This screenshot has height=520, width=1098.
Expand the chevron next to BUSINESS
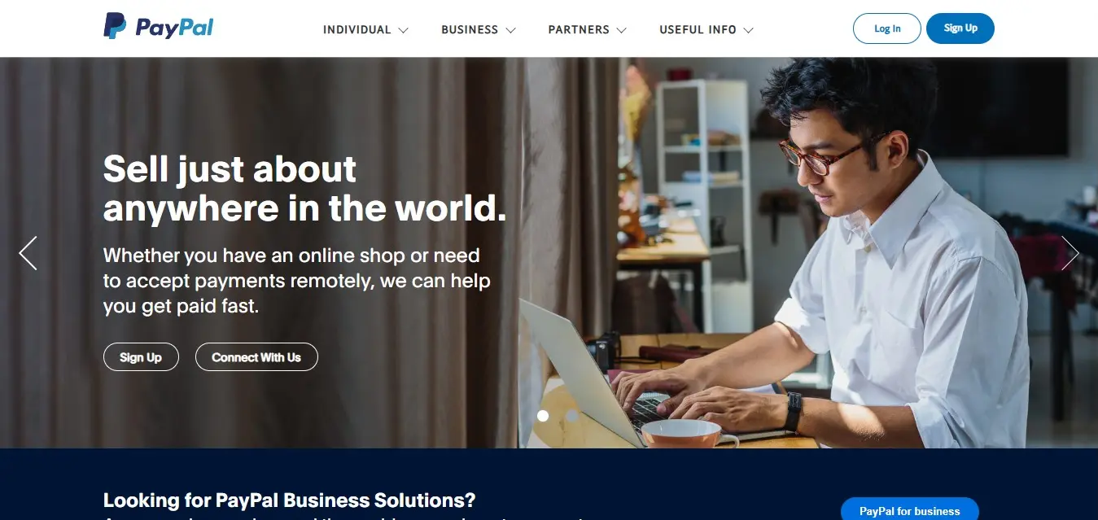click(x=510, y=30)
